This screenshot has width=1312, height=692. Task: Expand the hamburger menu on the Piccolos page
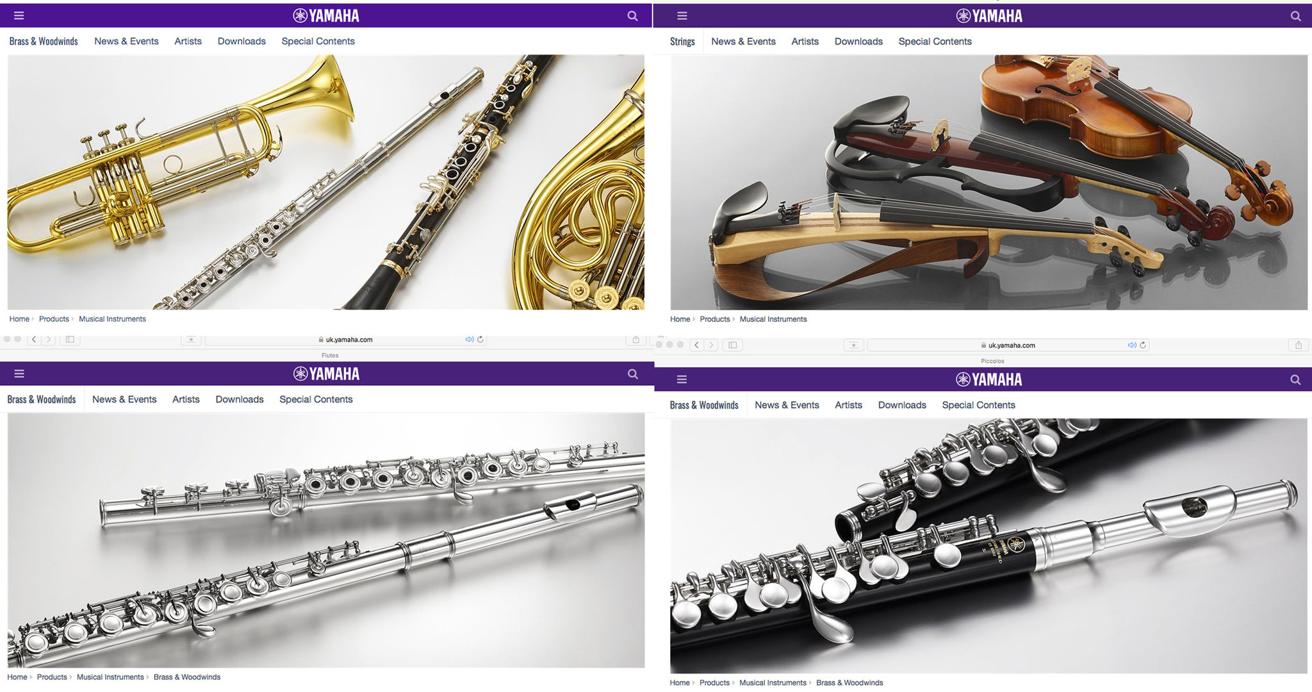(682, 379)
